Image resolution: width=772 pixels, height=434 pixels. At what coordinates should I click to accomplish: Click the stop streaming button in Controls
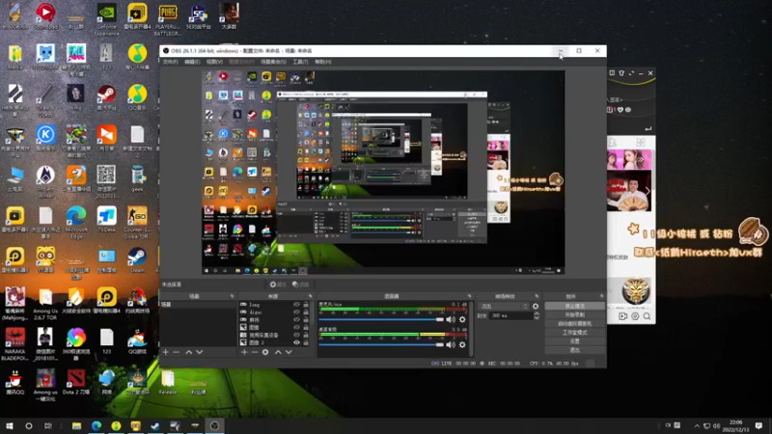tap(574, 306)
